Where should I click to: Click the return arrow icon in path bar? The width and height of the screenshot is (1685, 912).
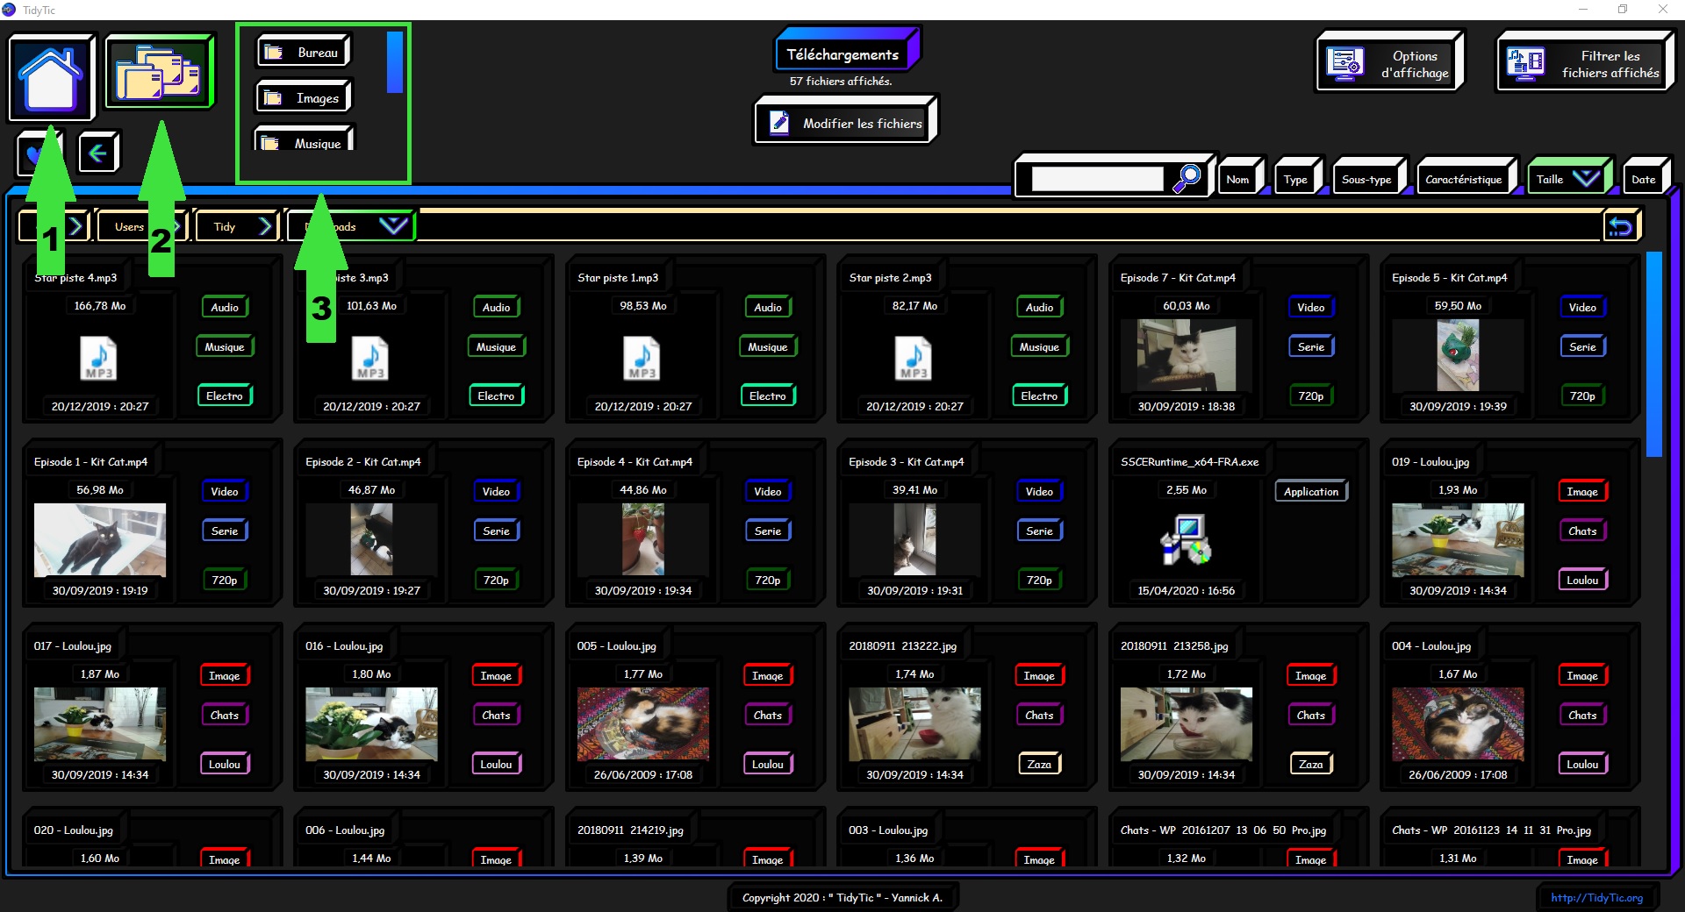pos(1620,226)
